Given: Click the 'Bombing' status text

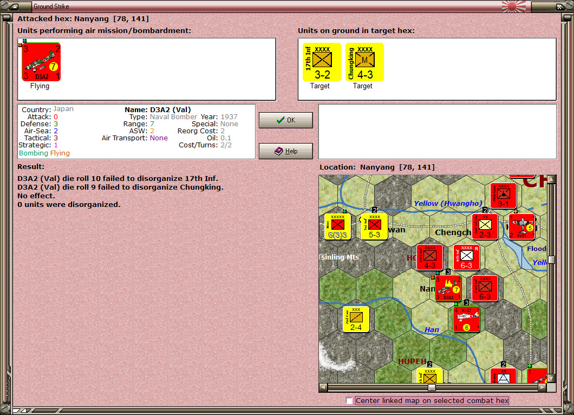Looking at the screenshot, I should point(34,153).
